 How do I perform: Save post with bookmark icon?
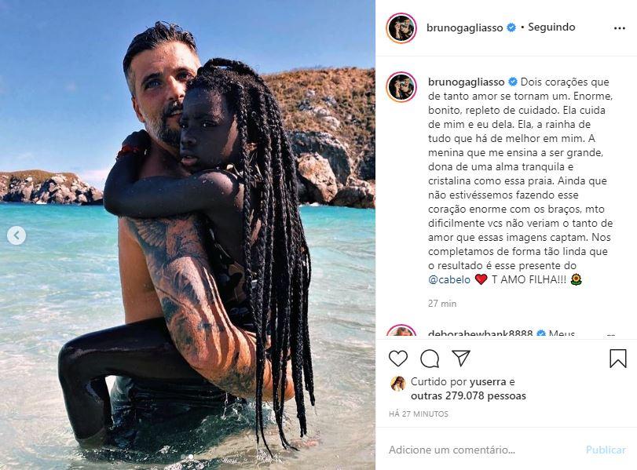click(x=618, y=359)
